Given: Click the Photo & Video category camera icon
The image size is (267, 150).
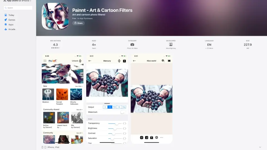Looking at the screenshot, I should (x=132, y=44).
